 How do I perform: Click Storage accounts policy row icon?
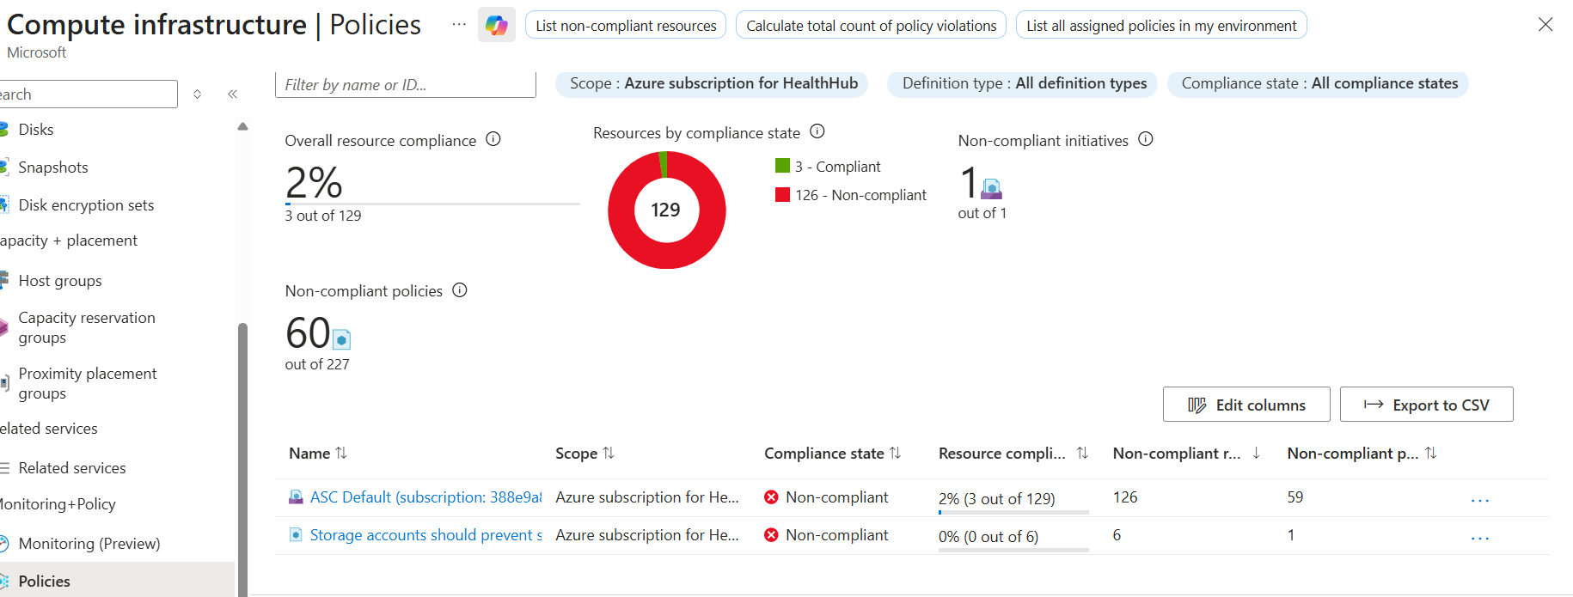(296, 534)
